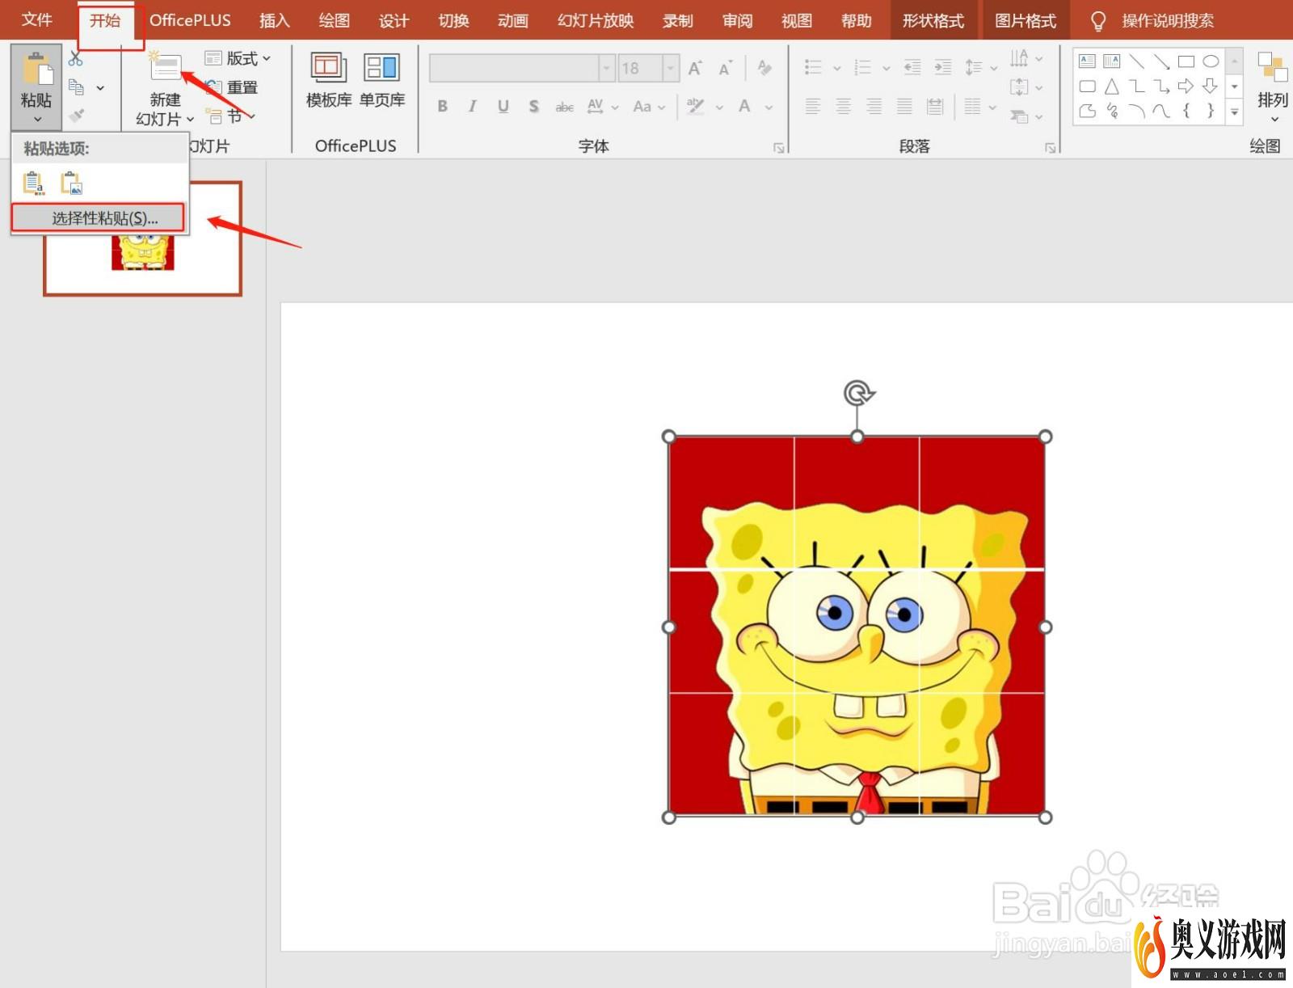1293x988 pixels.
Task: Click the 操作说明搜索 search box
Action: pos(1167,20)
